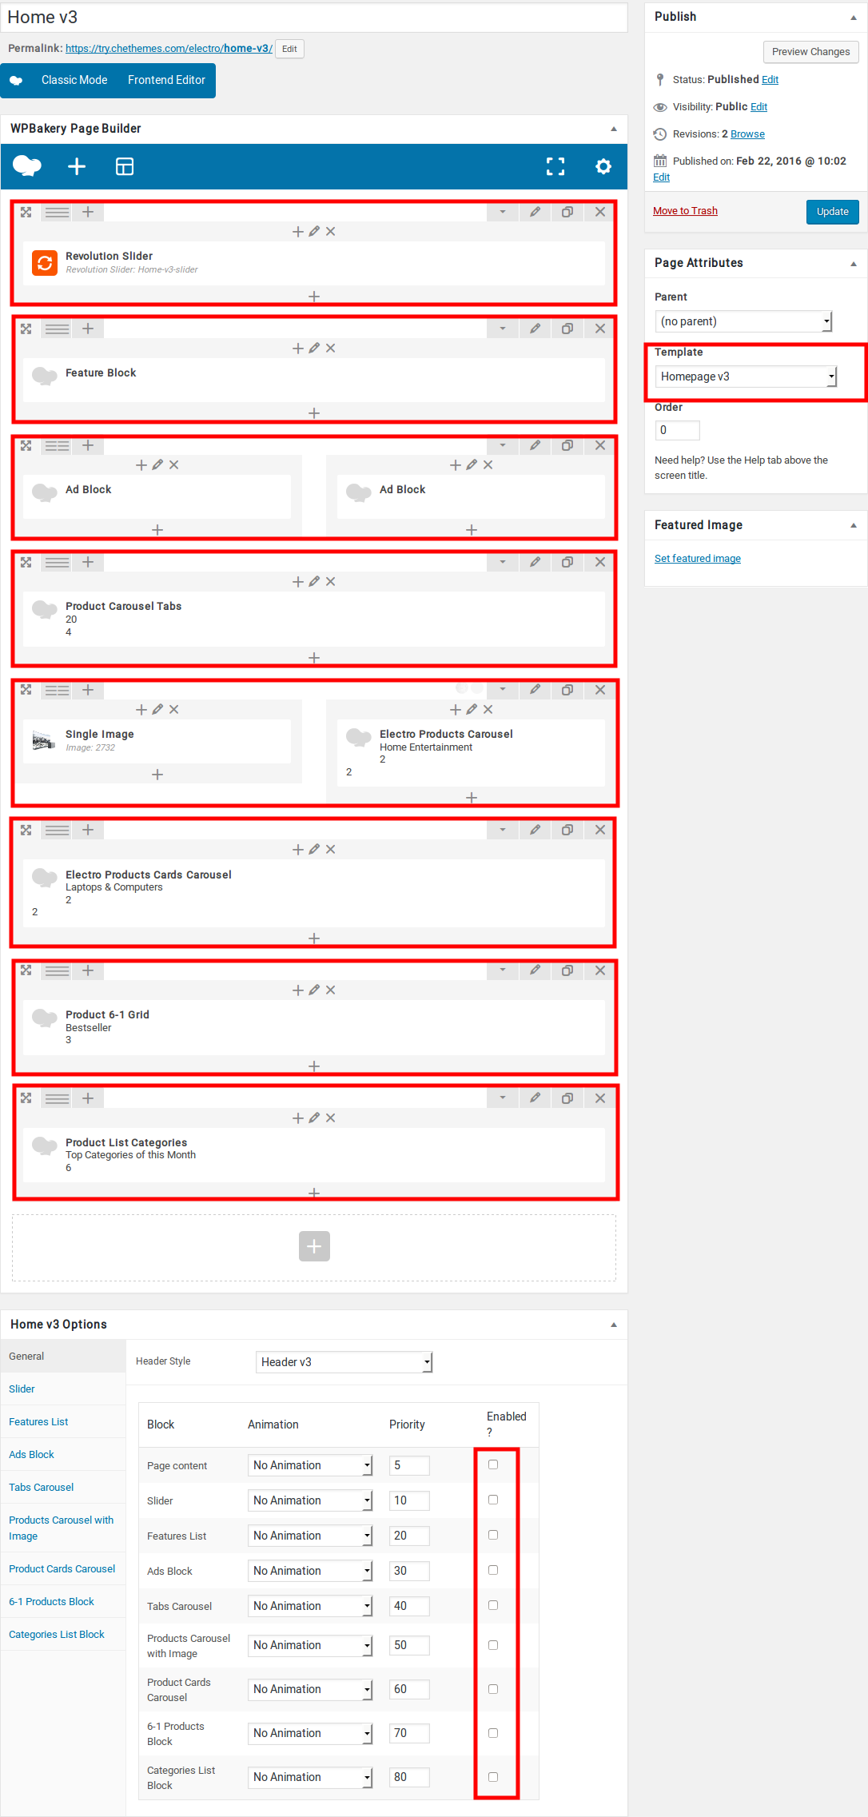This screenshot has height=1817, width=868.
Task: Open Animation dropdown for Page content
Action: click(310, 1465)
